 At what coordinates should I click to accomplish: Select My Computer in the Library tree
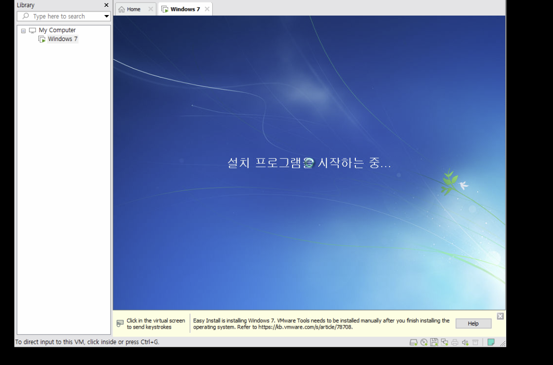(x=57, y=30)
